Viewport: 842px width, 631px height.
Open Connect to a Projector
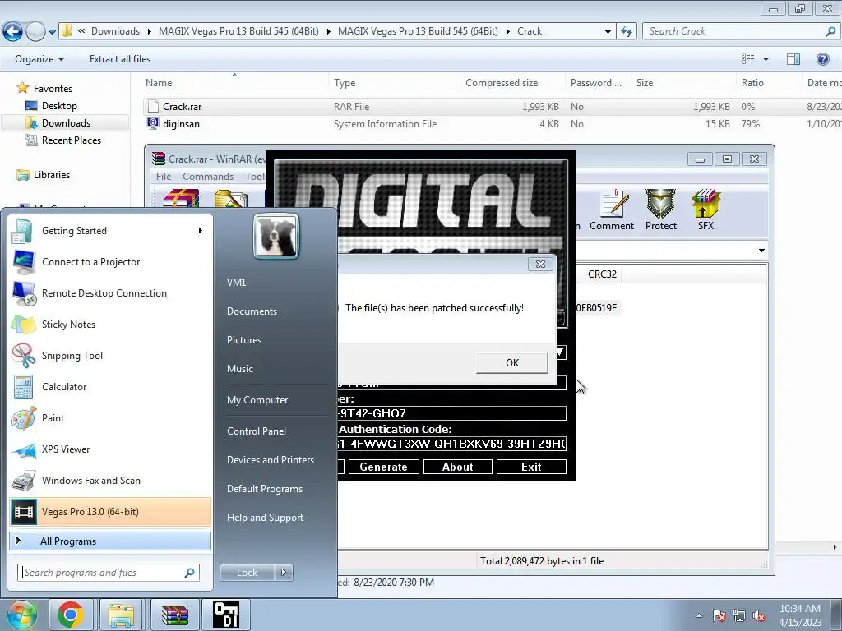(110, 262)
